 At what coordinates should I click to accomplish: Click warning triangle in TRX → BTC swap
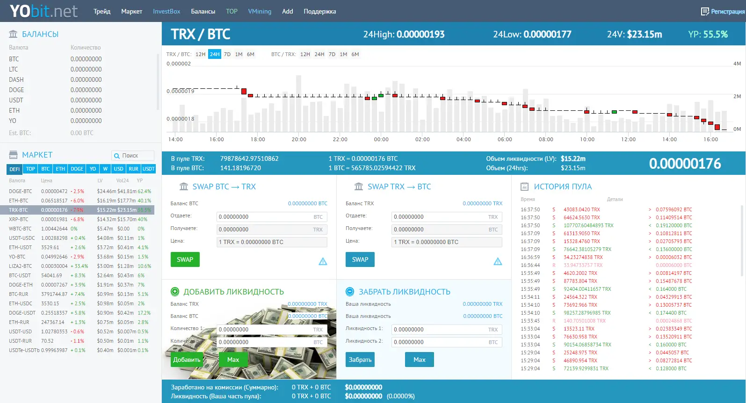pos(498,261)
